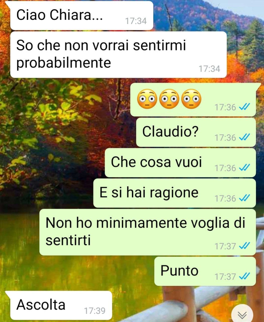264x322 pixels.
Task: Select the 'Ciao Chiara...' message bubble
Action: 82,16
